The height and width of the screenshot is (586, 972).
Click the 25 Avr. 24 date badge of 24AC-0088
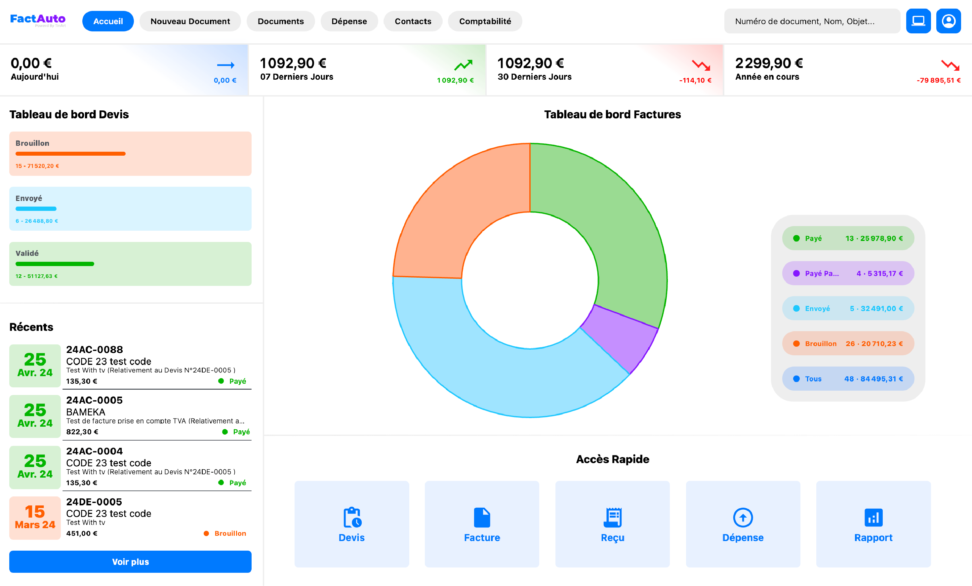tap(35, 366)
